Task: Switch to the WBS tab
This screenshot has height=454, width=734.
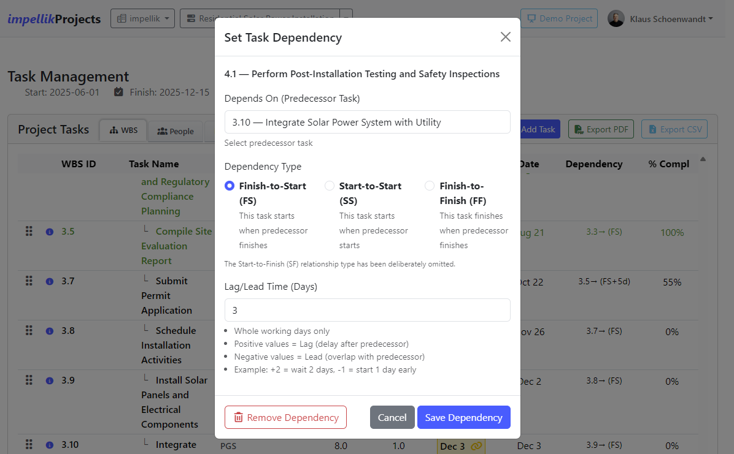Action: tap(123, 131)
